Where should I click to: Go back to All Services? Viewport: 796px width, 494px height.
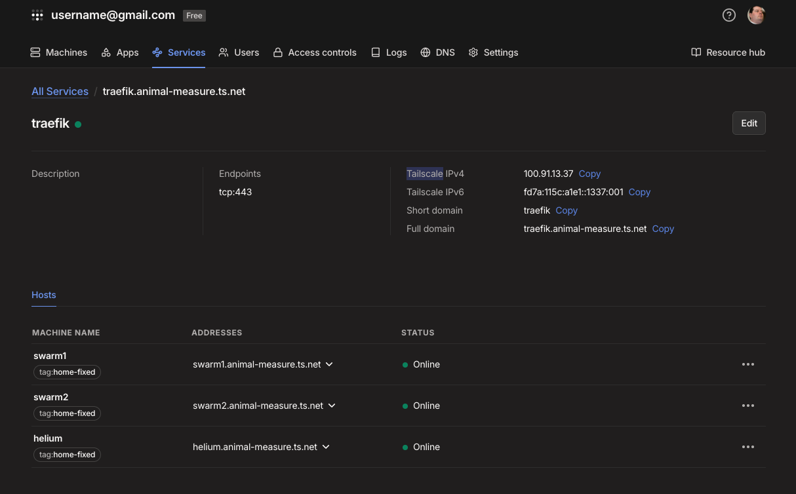coord(60,91)
